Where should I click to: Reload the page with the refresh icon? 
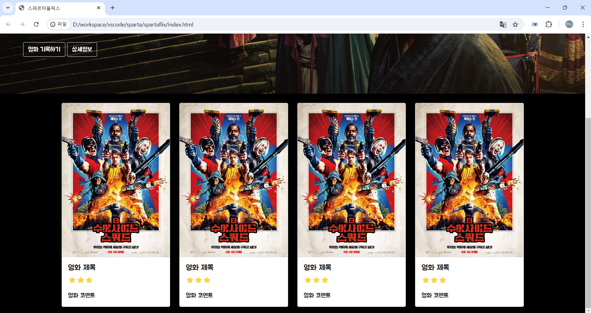click(36, 24)
